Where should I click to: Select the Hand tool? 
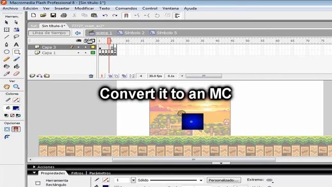coord(7,87)
